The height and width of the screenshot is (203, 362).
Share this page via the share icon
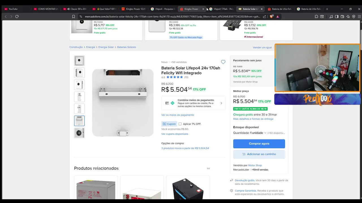[264, 17]
